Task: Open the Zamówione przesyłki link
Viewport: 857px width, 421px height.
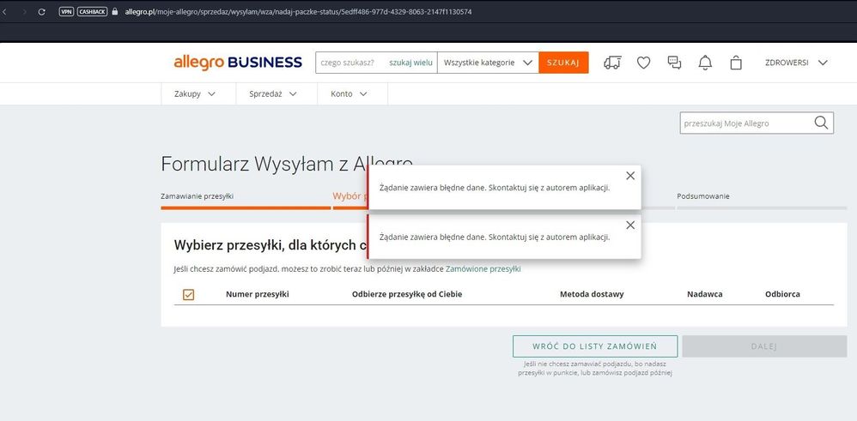Action: (483, 269)
